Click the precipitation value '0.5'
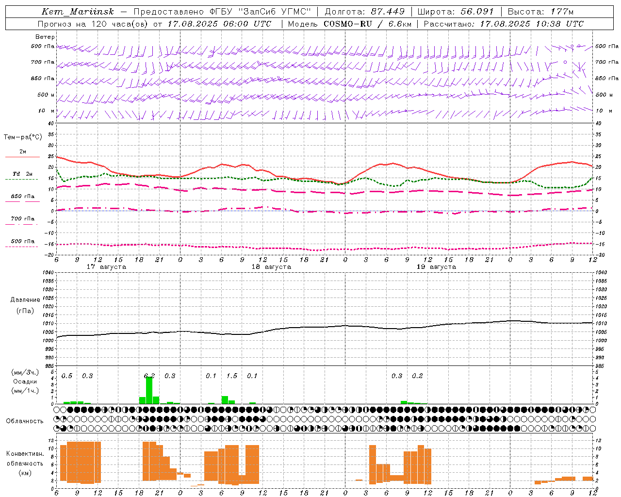 click(x=67, y=376)
